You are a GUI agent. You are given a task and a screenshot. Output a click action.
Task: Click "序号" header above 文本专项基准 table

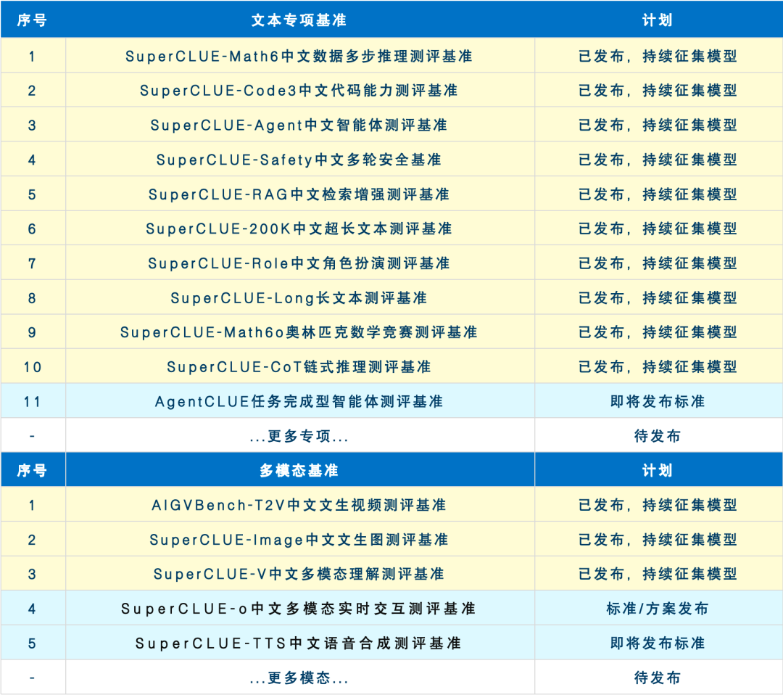33,20
